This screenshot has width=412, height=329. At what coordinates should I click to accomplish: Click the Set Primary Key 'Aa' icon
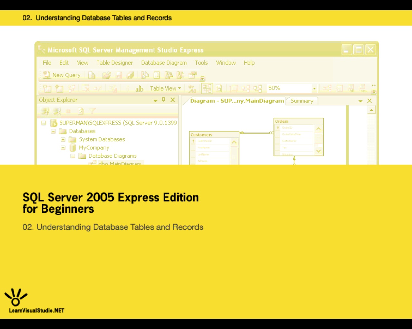coord(192,89)
